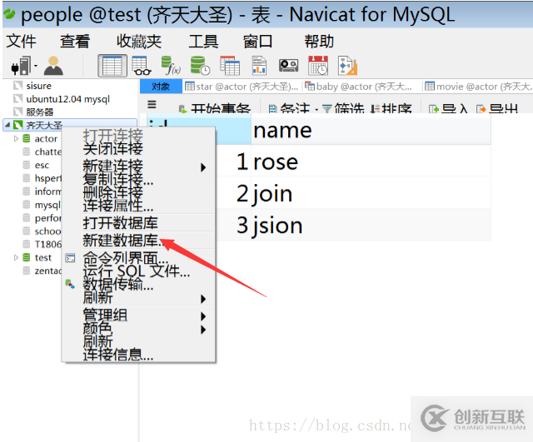Choose 关闭连接 from context menu
This screenshot has height=442, width=533.
pyautogui.click(x=138, y=148)
